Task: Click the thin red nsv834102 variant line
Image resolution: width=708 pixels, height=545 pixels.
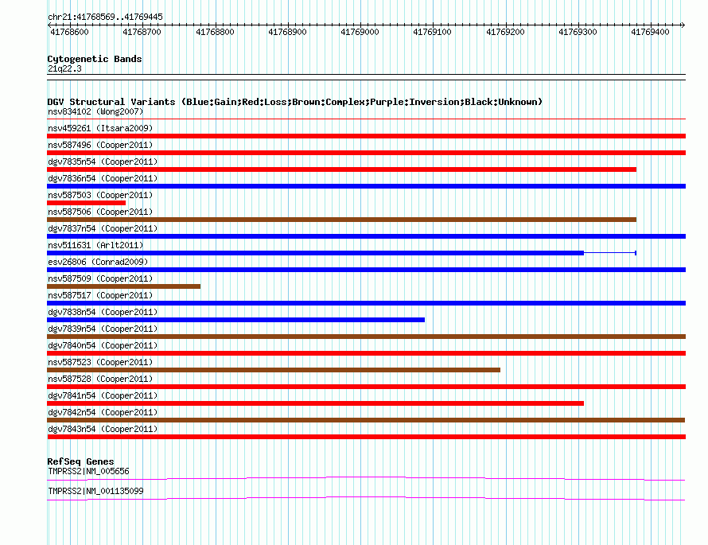Action: (x=366, y=119)
